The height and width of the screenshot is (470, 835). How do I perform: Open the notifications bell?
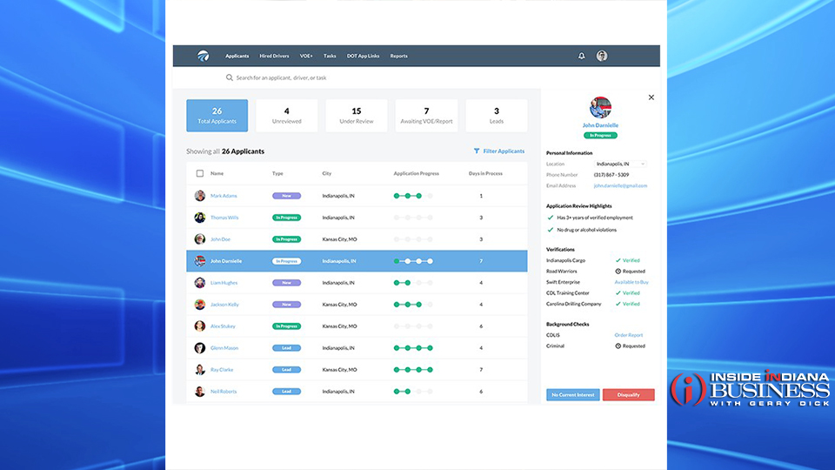tap(582, 56)
